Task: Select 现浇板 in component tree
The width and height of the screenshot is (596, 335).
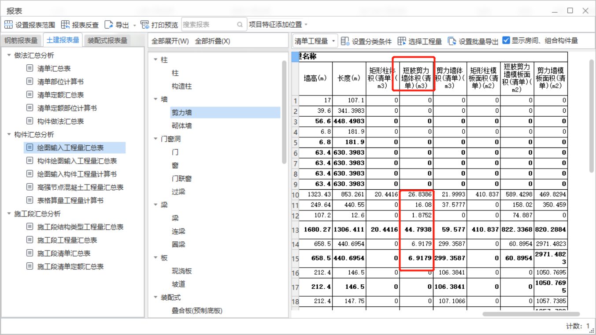Action: click(x=182, y=271)
